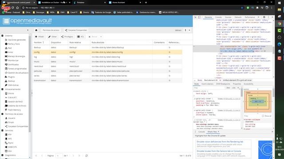The height and width of the screenshot is (159, 284).
Task: Toggle the Show all checkbox in computed styles
Action: [x=263, y=116]
